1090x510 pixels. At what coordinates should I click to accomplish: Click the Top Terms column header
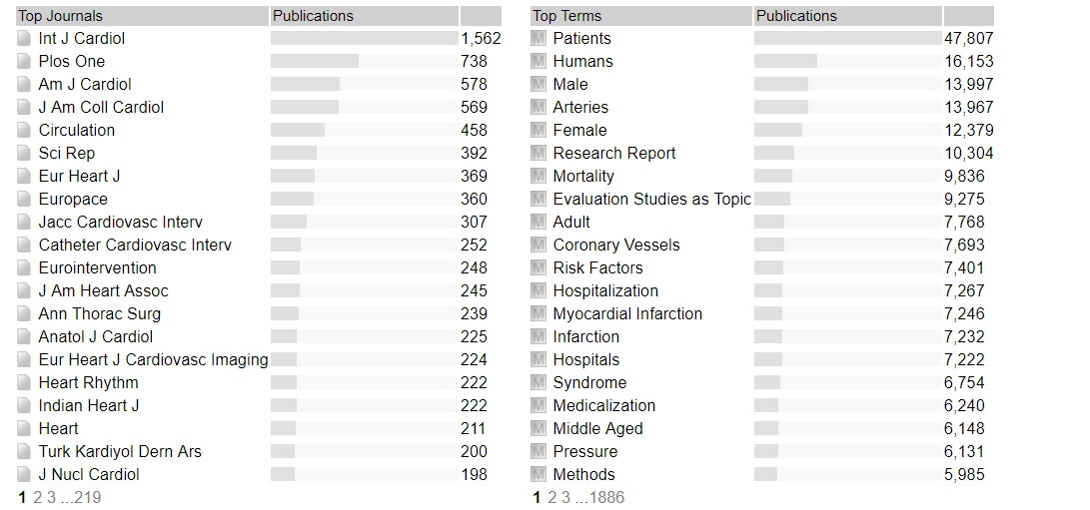click(x=566, y=16)
